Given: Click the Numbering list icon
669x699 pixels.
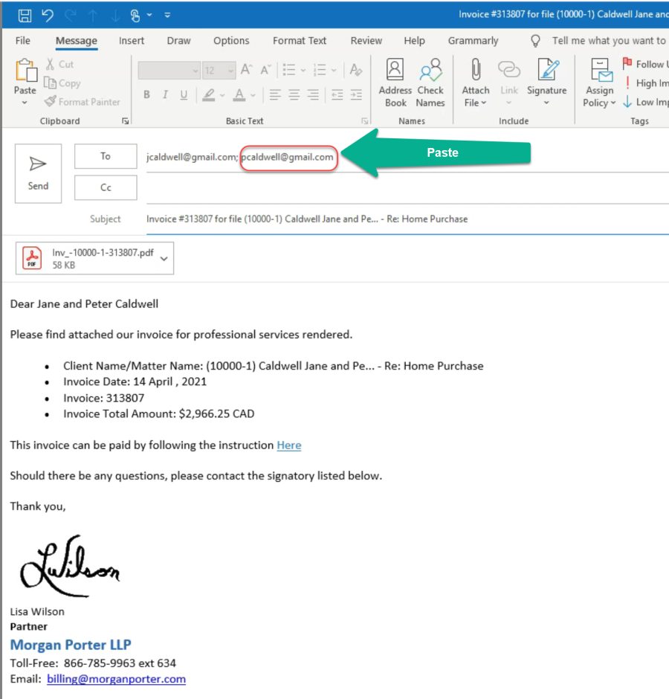Looking at the screenshot, I should (x=320, y=70).
